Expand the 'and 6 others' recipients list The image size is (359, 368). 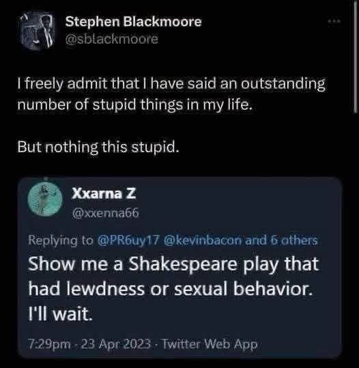tap(281, 240)
